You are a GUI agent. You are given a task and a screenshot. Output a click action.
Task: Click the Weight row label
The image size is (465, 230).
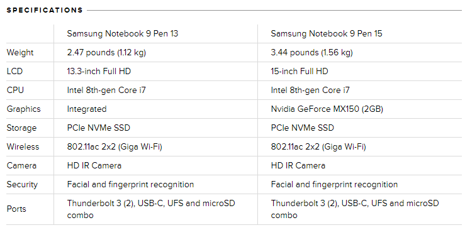click(x=20, y=53)
